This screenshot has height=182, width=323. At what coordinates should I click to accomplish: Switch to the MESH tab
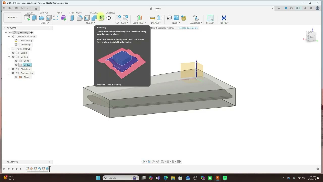pos(59,13)
